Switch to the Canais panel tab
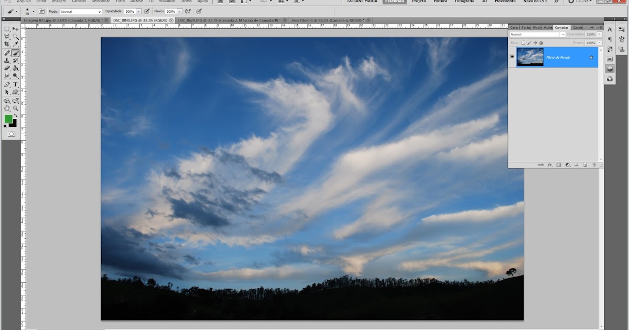 pos(577,27)
